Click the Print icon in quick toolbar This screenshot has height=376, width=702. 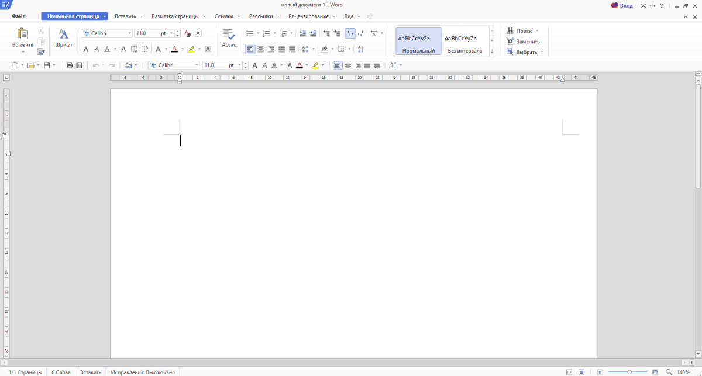coord(70,65)
